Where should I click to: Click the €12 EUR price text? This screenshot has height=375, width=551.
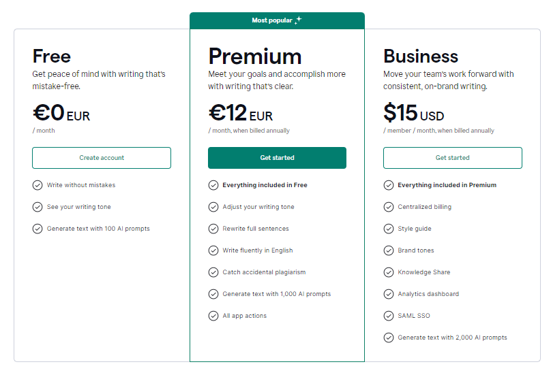[x=241, y=113]
